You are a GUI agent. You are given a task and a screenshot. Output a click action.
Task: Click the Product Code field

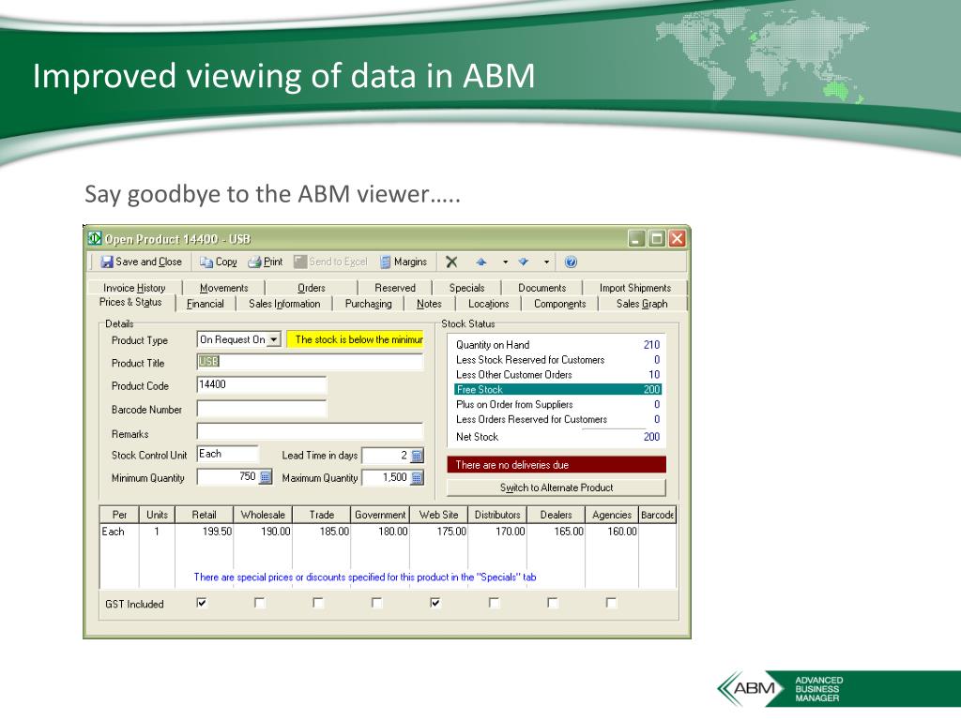click(x=262, y=385)
